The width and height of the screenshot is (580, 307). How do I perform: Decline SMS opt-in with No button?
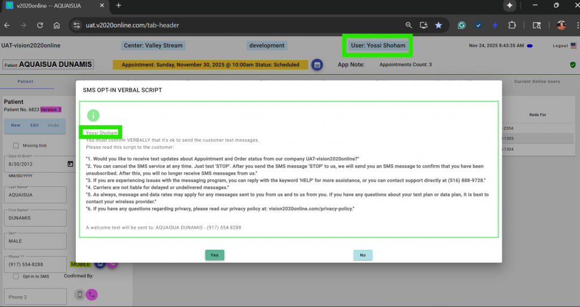click(362, 255)
